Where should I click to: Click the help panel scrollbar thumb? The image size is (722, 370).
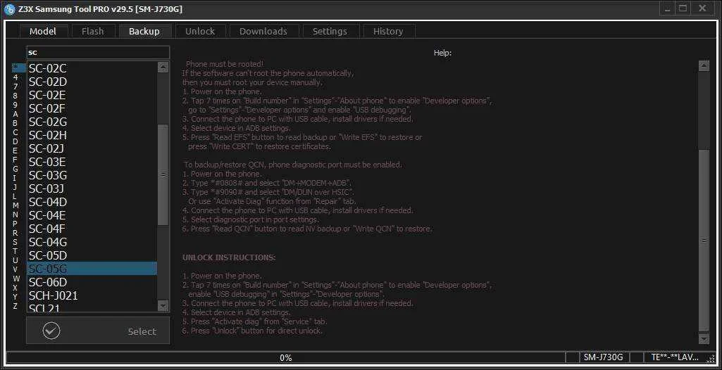[x=704, y=240]
